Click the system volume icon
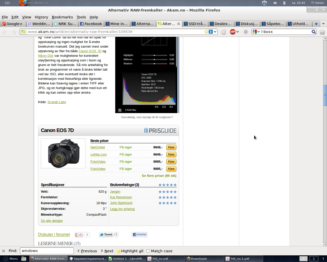This screenshot has height=262, width=327. [x=275, y=3]
